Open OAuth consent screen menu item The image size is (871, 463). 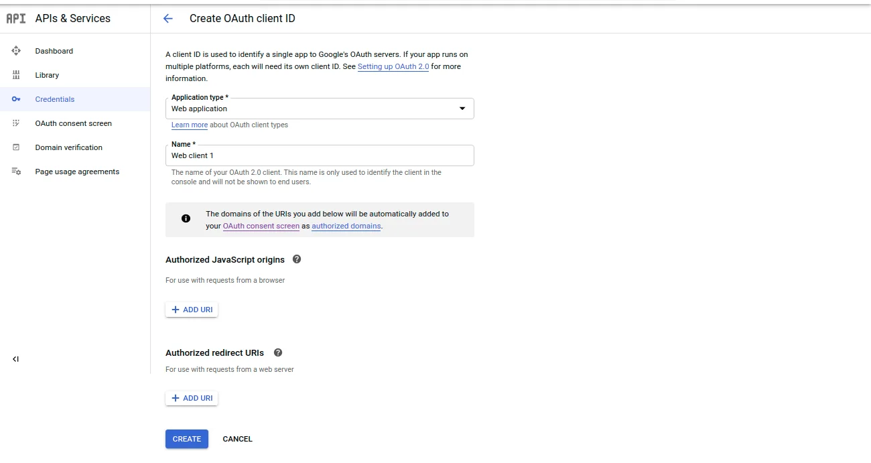75,123
